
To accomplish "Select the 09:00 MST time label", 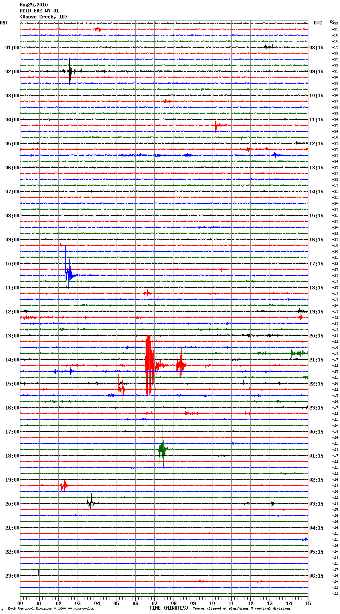I will coord(12,240).
